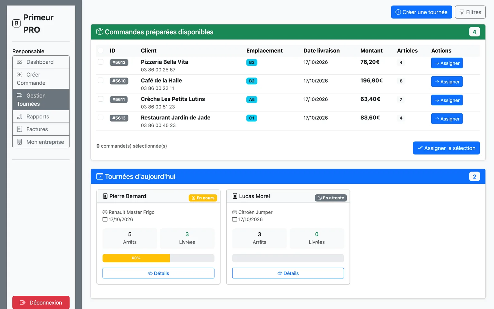Viewport: 494px width, 309px height.
Task: Click the #5610 order ID badge
Action: point(119,81)
